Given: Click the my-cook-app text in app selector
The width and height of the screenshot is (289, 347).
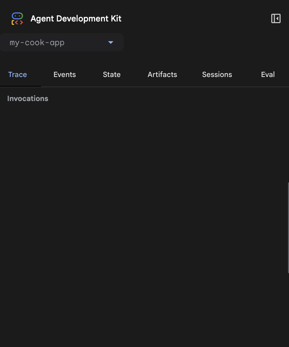Looking at the screenshot, I should [37, 43].
